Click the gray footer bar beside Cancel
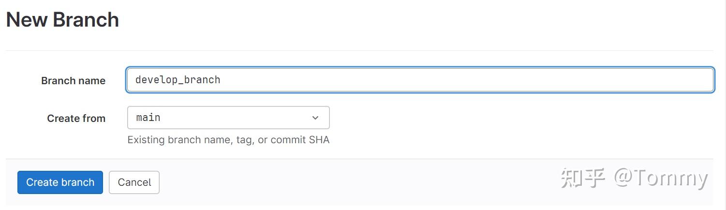The image size is (726, 210). point(339,182)
